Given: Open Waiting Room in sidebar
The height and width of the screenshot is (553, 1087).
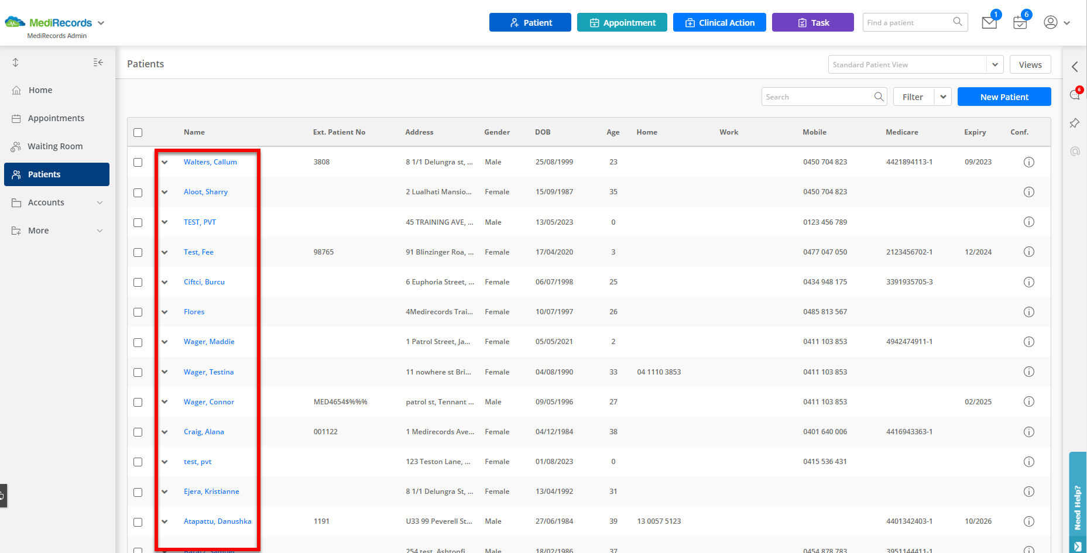Looking at the screenshot, I should (57, 146).
